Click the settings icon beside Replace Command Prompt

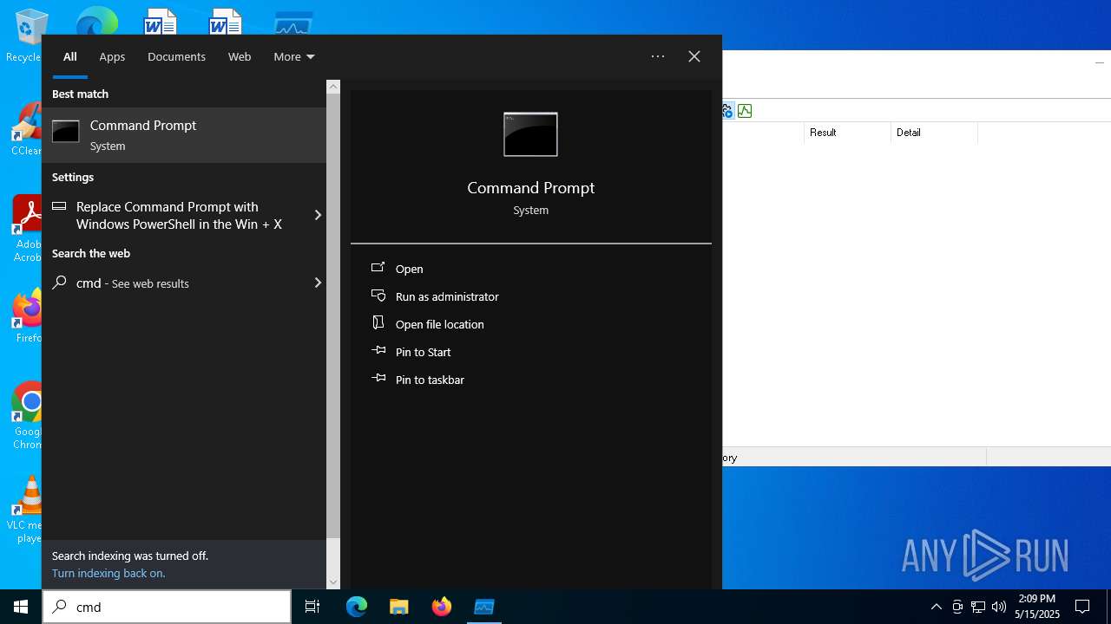click(59, 206)
